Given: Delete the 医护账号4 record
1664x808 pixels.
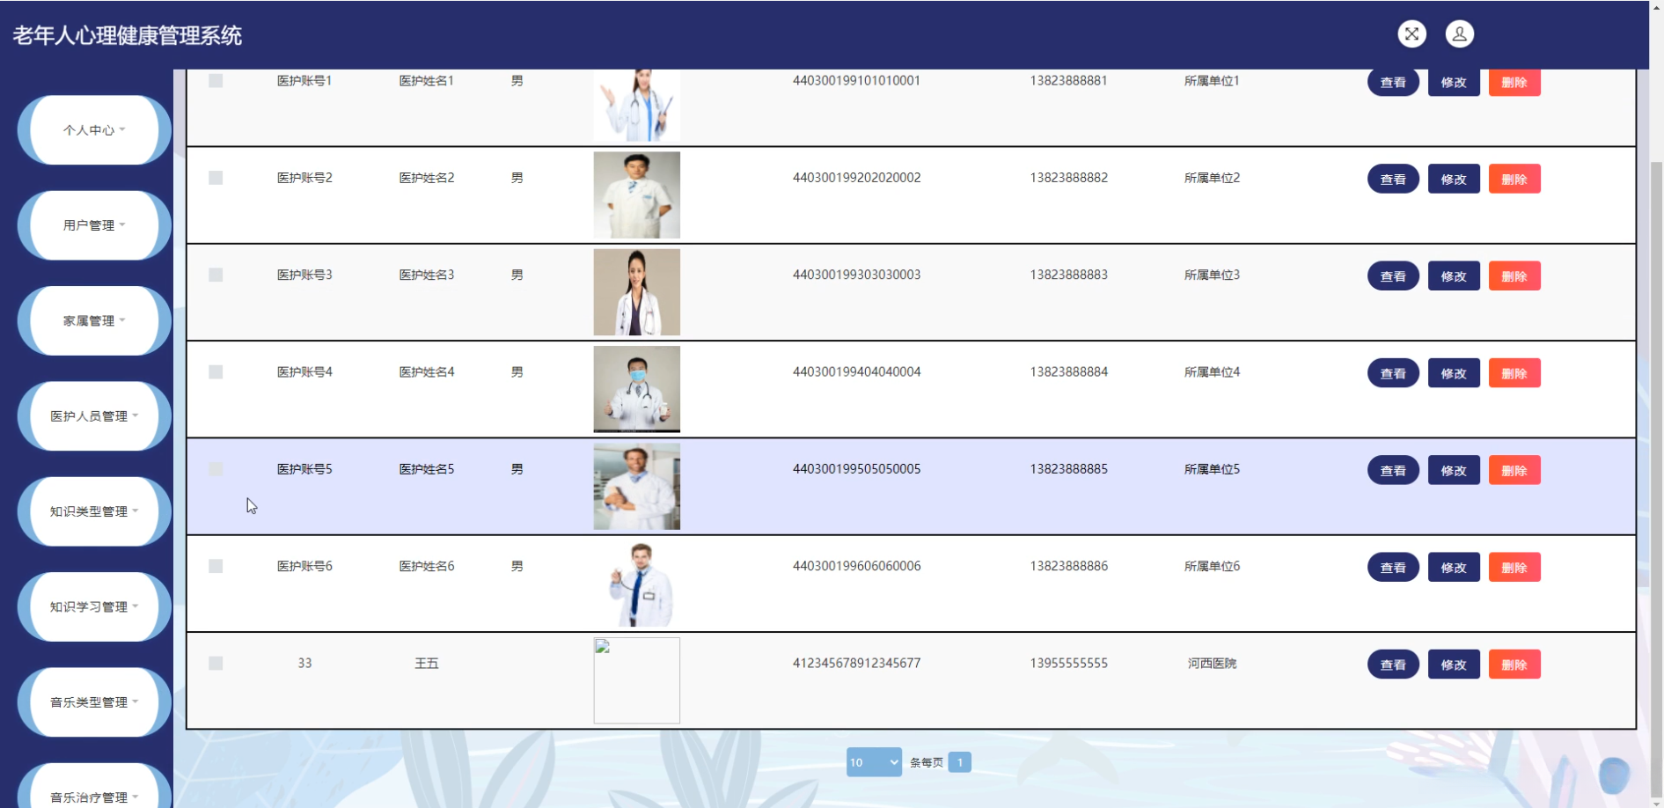Looking at the screenshot, I should coord(1514,373).
